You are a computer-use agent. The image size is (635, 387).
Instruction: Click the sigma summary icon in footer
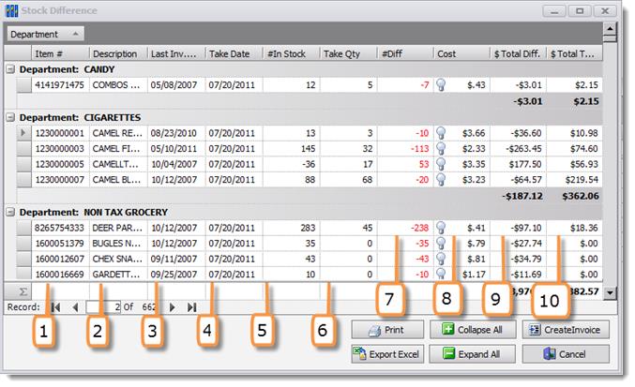[x=23, y=292]
